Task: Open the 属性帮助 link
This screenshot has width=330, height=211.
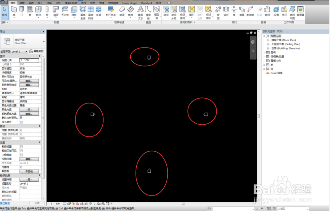Action: tap(5, 203)
